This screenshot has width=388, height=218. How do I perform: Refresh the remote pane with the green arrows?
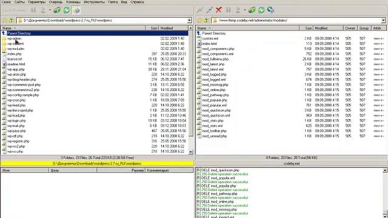click(261, 10)
